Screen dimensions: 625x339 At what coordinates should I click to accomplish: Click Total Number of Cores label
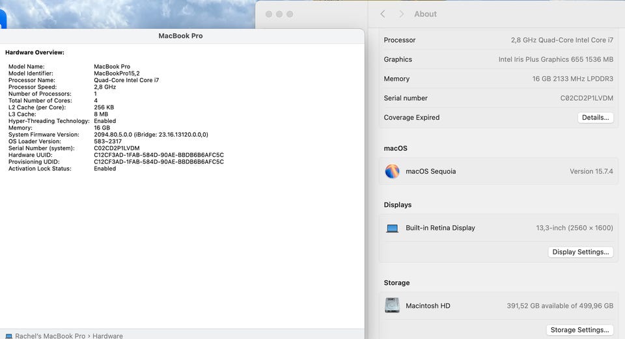(x=40, y=100)
